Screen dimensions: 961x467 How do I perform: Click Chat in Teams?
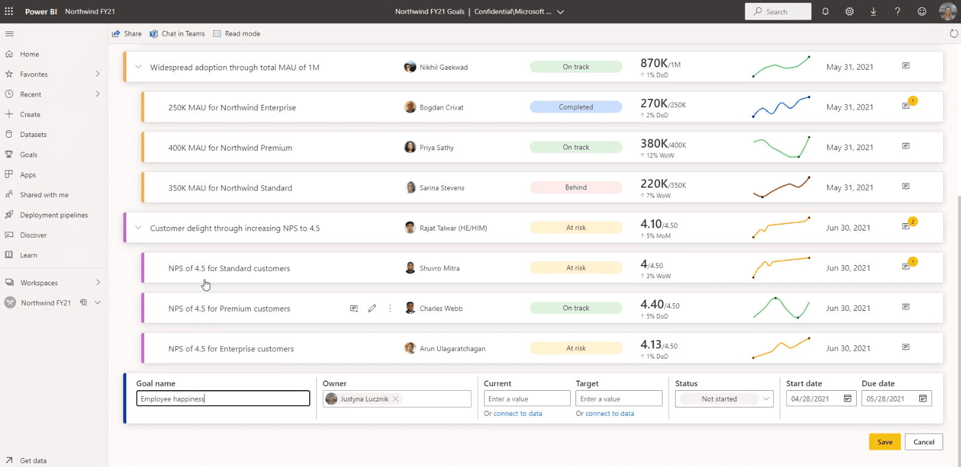(178, 34)
